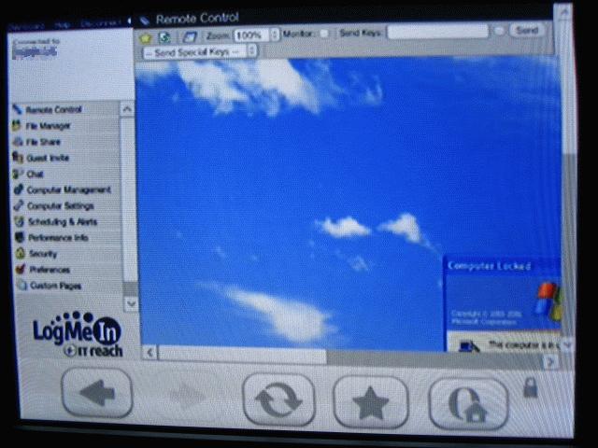The image size is (598, 448).
Task: Click the Scheduling & Alerts icon
Action: [19, 221]
